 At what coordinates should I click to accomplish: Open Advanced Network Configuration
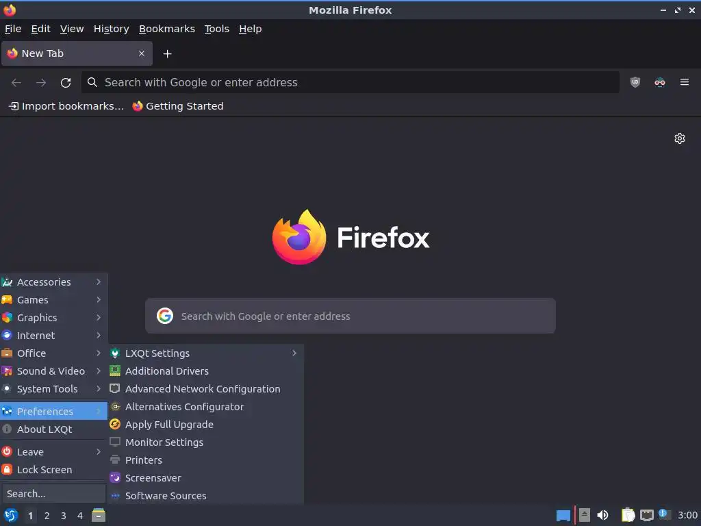pos(205,389)
